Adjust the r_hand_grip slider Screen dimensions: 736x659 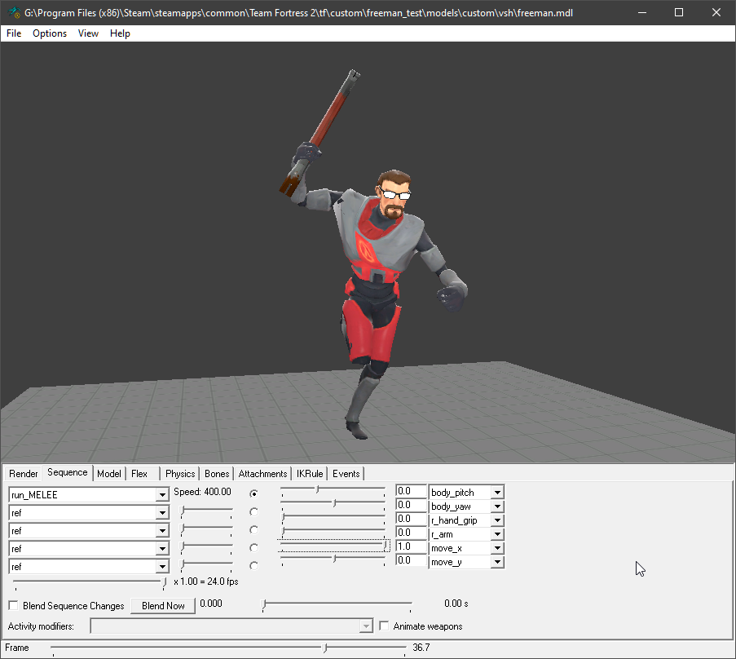[x=333, y=519]
